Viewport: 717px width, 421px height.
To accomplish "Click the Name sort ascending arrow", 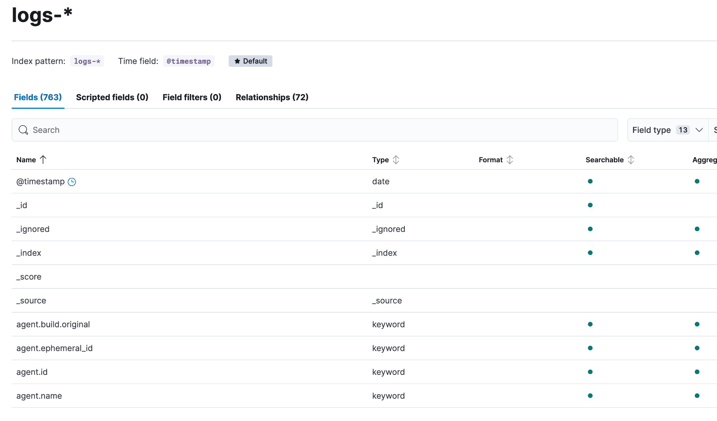I will tap(43, 160).
